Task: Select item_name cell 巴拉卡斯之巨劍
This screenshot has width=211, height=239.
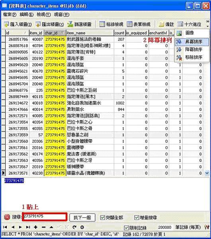Action: click(x=90, y=90)
